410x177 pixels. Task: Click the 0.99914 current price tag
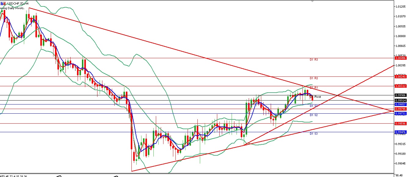coord(400,100)
